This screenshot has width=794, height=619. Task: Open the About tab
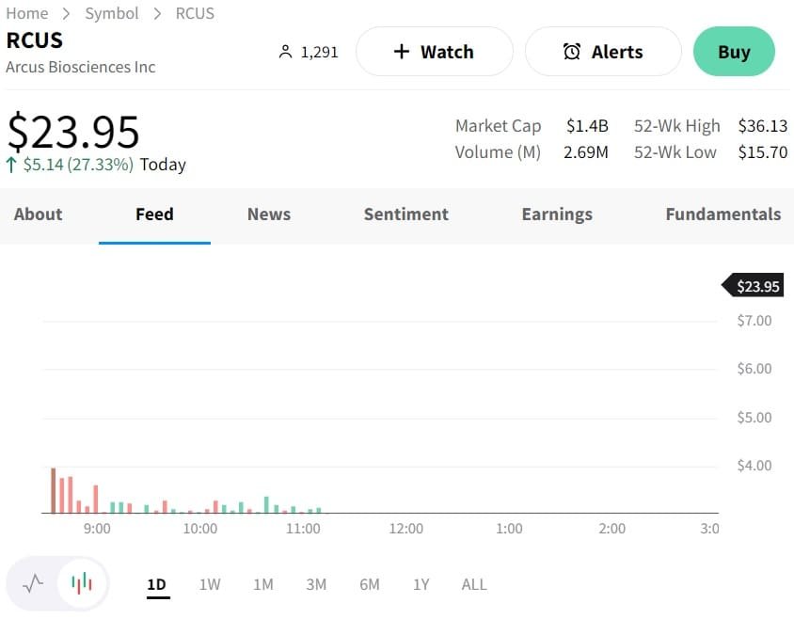[39, 214]
